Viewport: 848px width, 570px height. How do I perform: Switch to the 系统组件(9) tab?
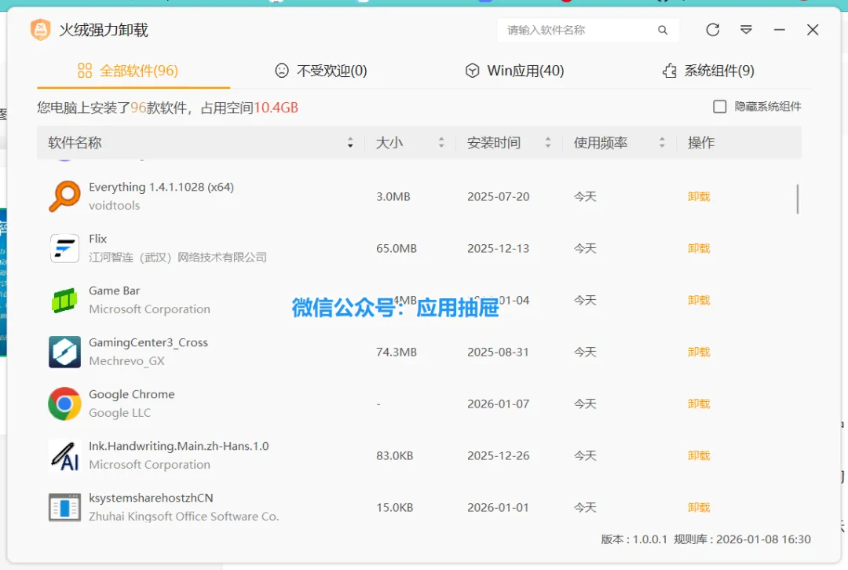[x=708, y=71]
